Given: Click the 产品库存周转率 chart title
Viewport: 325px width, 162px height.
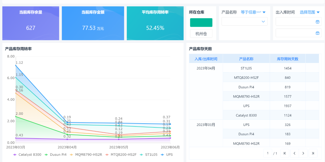Looking at the screenshot, I should (x=18, y=49).
